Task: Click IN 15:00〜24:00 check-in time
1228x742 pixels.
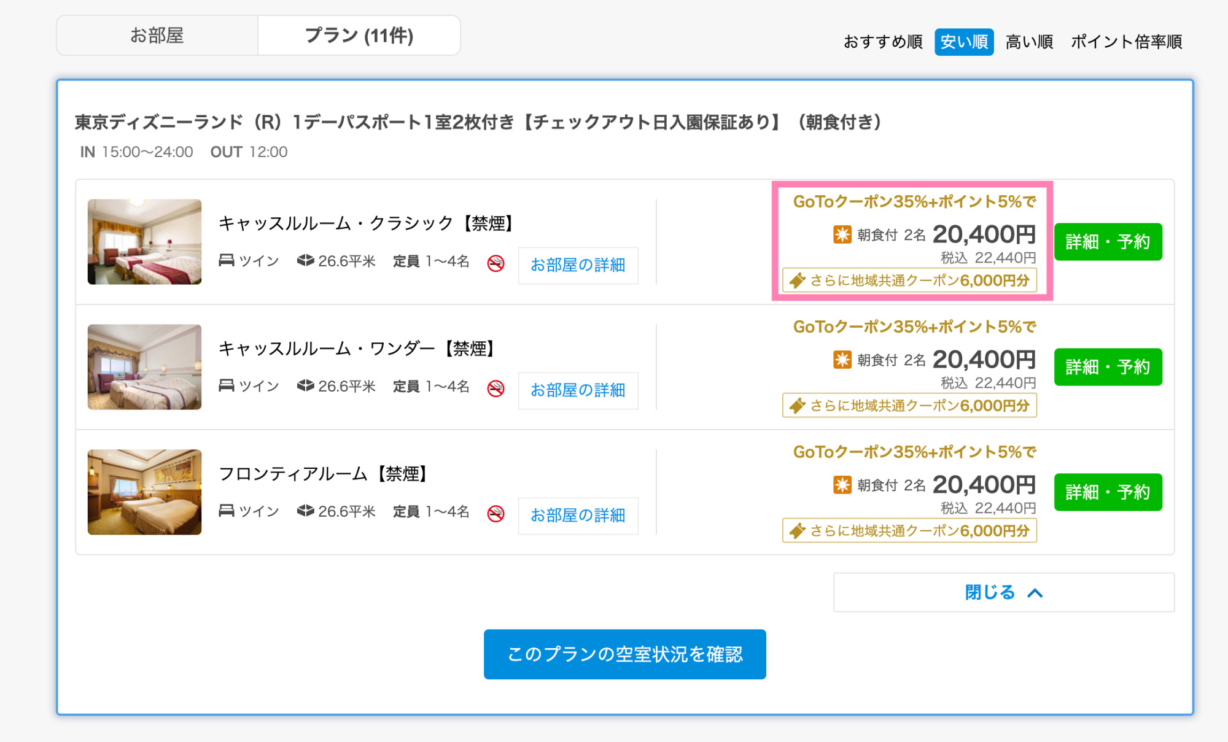Action: [x=136, y=152]
